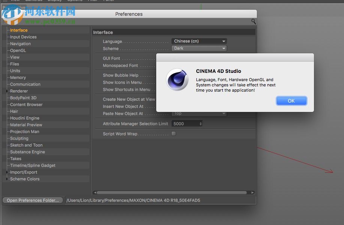Open the Files preferences category
The height and width of the screenshot is (225, 344).
click(15, 64)
